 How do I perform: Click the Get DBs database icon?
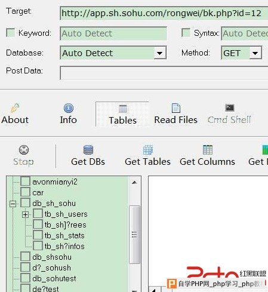point(88,150)
